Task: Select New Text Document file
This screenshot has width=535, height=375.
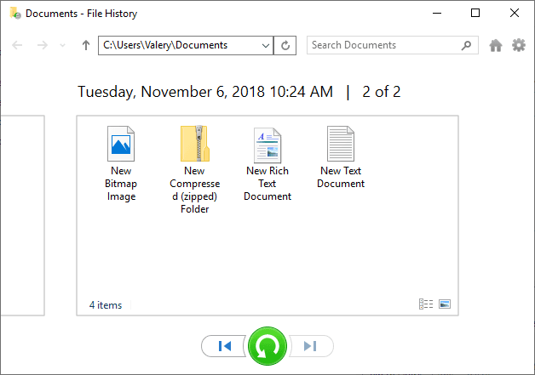Action: [341, 157]
